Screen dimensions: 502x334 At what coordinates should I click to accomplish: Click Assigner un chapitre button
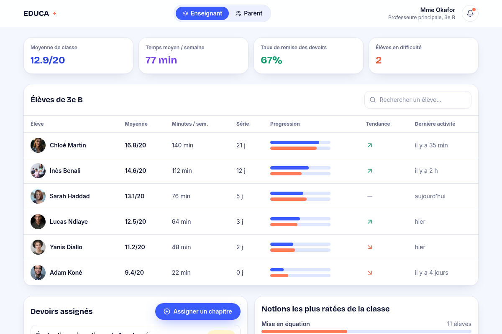198,311
